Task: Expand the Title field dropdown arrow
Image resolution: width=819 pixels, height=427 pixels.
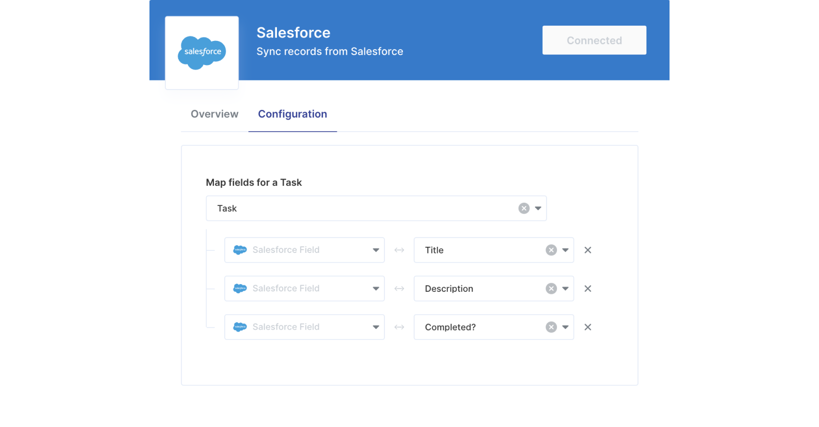Action: click(x=565, y=250)
